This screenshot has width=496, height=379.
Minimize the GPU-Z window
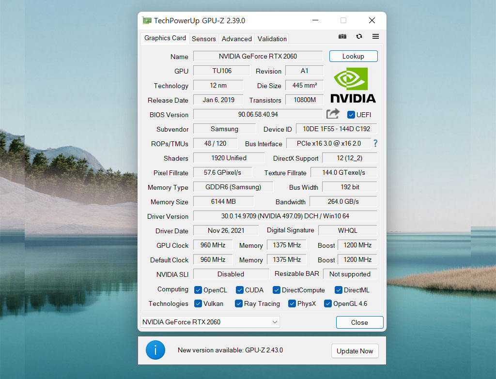tap(315, 20)
